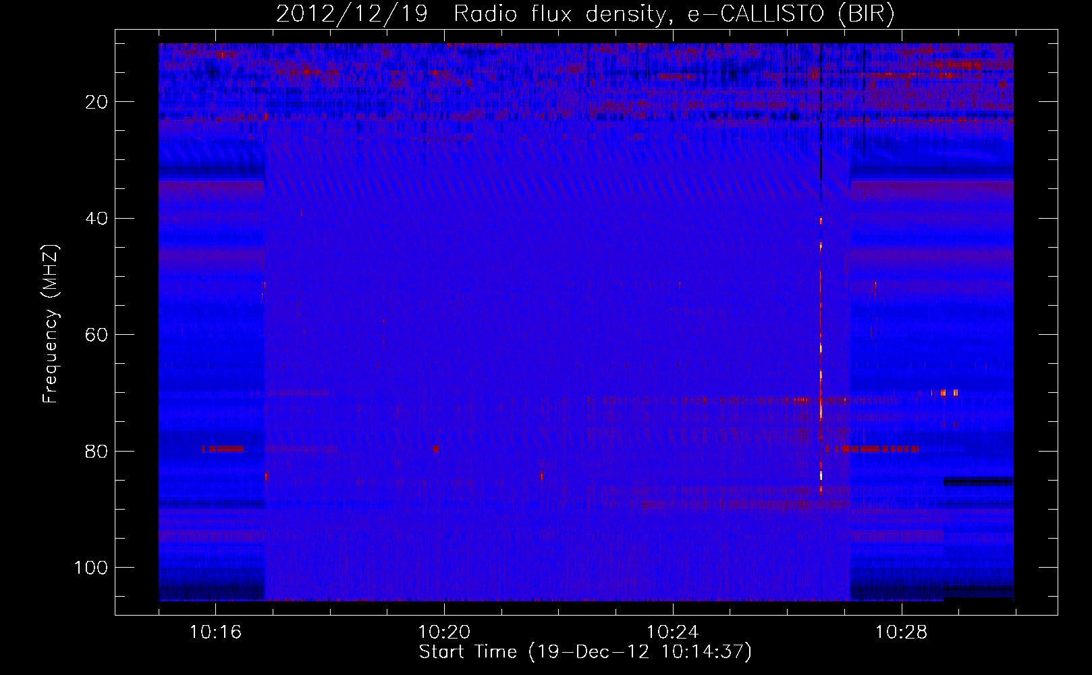Click the "Frequency (MHZ)" axis label
Screen dimensions: 1092x675
(x=51, y=323)
